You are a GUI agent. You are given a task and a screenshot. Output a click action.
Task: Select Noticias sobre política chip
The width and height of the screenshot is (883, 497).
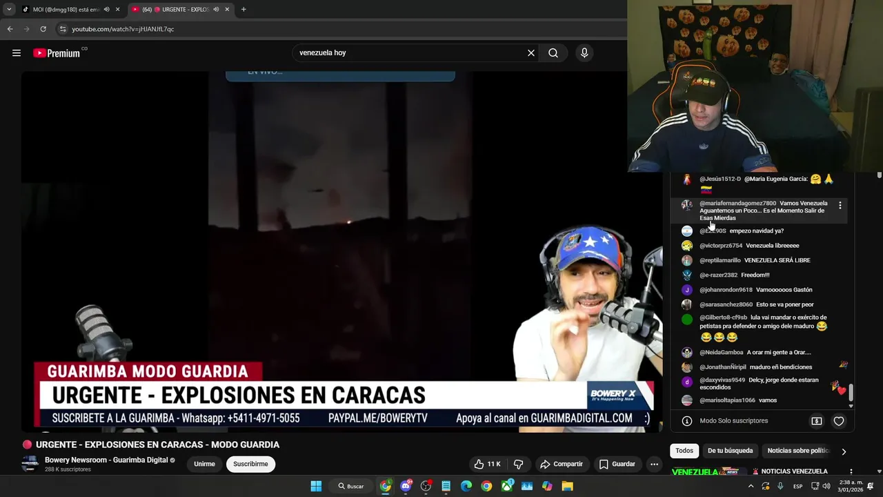(797, 451)
